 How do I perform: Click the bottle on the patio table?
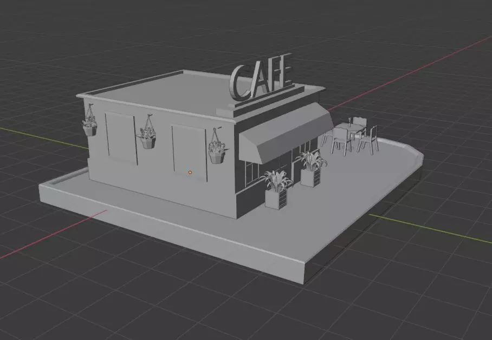(349, 122)
